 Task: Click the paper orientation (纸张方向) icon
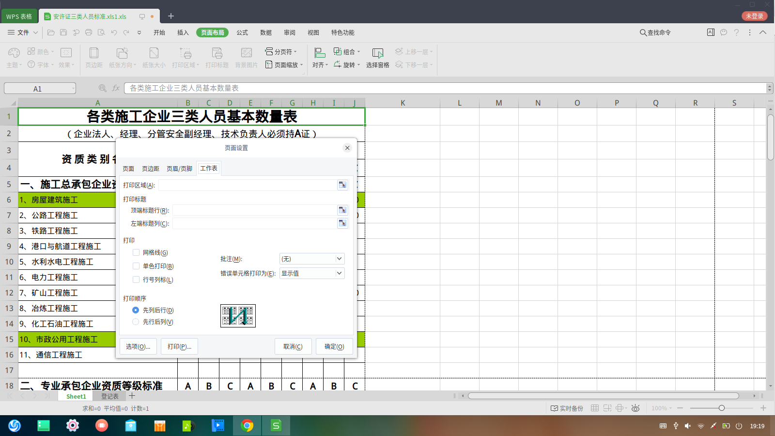122,53
